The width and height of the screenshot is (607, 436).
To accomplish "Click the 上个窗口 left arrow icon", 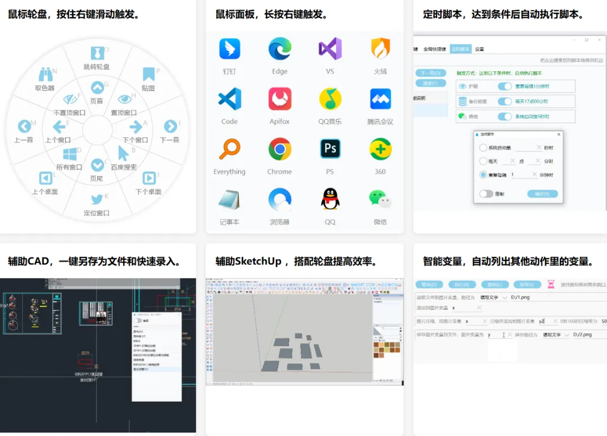I will pos(59,126).
